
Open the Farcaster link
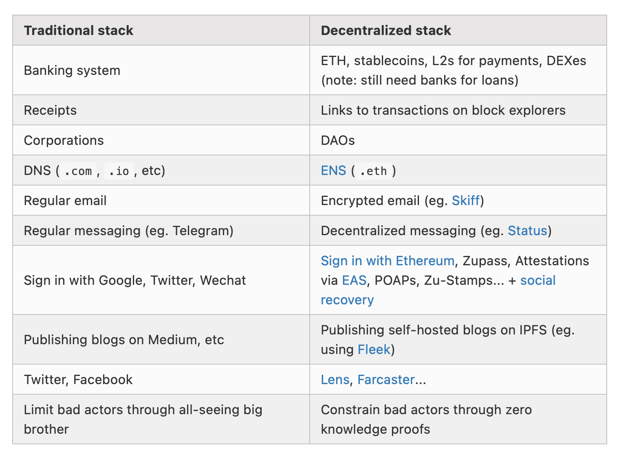pyautogui.click(x=385, y=380)
